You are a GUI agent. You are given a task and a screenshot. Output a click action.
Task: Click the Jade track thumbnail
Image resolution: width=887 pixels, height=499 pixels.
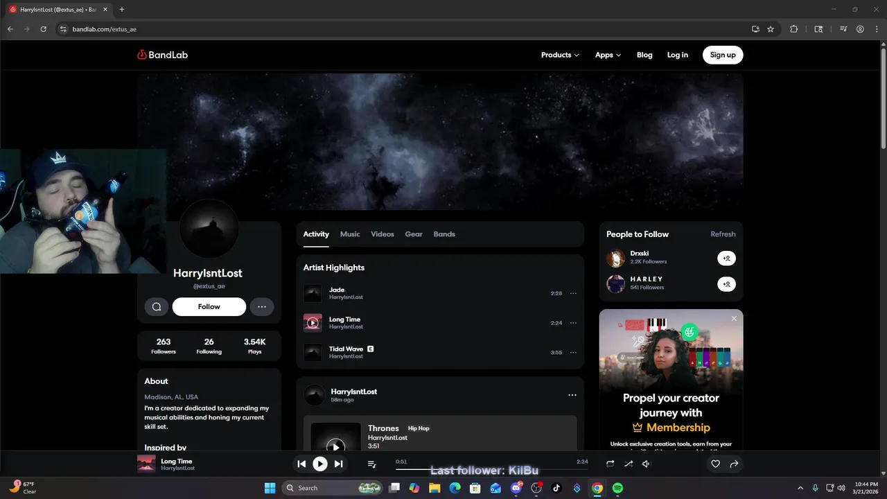tap(313, 293)
